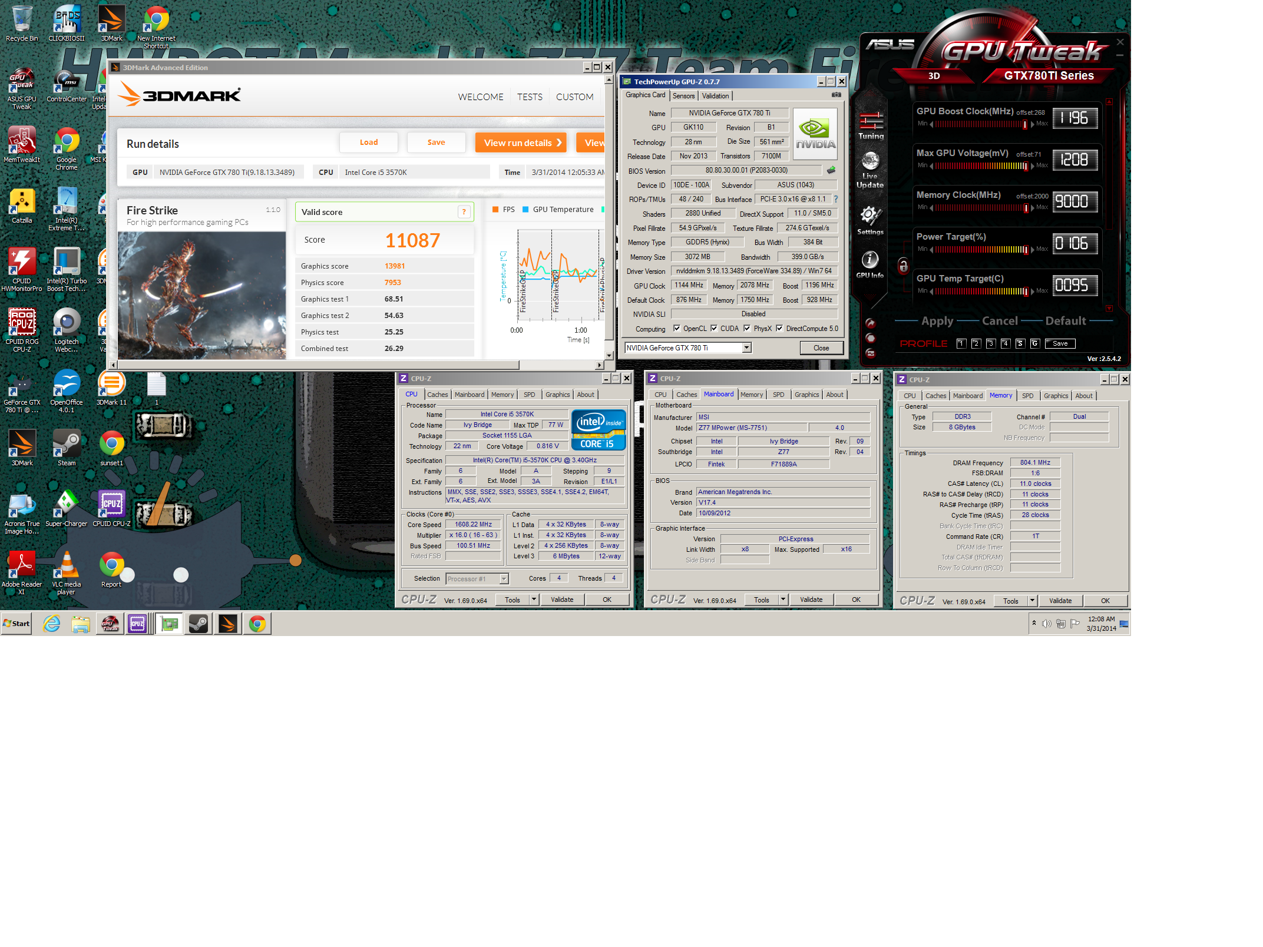Open the CLICKBIOSII desktop shortcut
Image resolution: width=1263 pixels, height=947 pixels.
click(67, 24)
